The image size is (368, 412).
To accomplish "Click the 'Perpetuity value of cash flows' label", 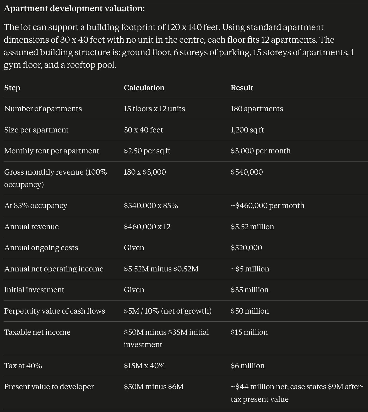I will 55,311.
